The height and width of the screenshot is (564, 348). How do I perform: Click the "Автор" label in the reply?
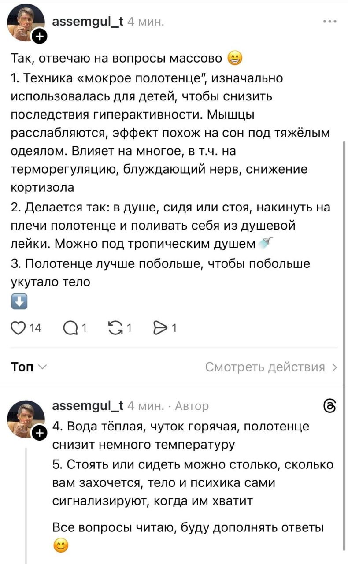coord(192,405)
